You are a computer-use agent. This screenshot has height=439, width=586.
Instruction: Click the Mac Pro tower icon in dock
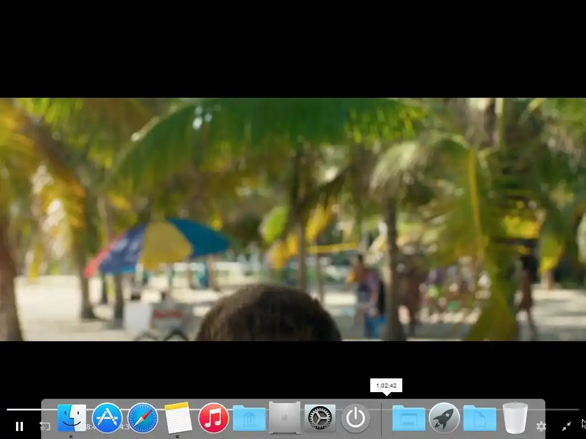pos(284,418)
